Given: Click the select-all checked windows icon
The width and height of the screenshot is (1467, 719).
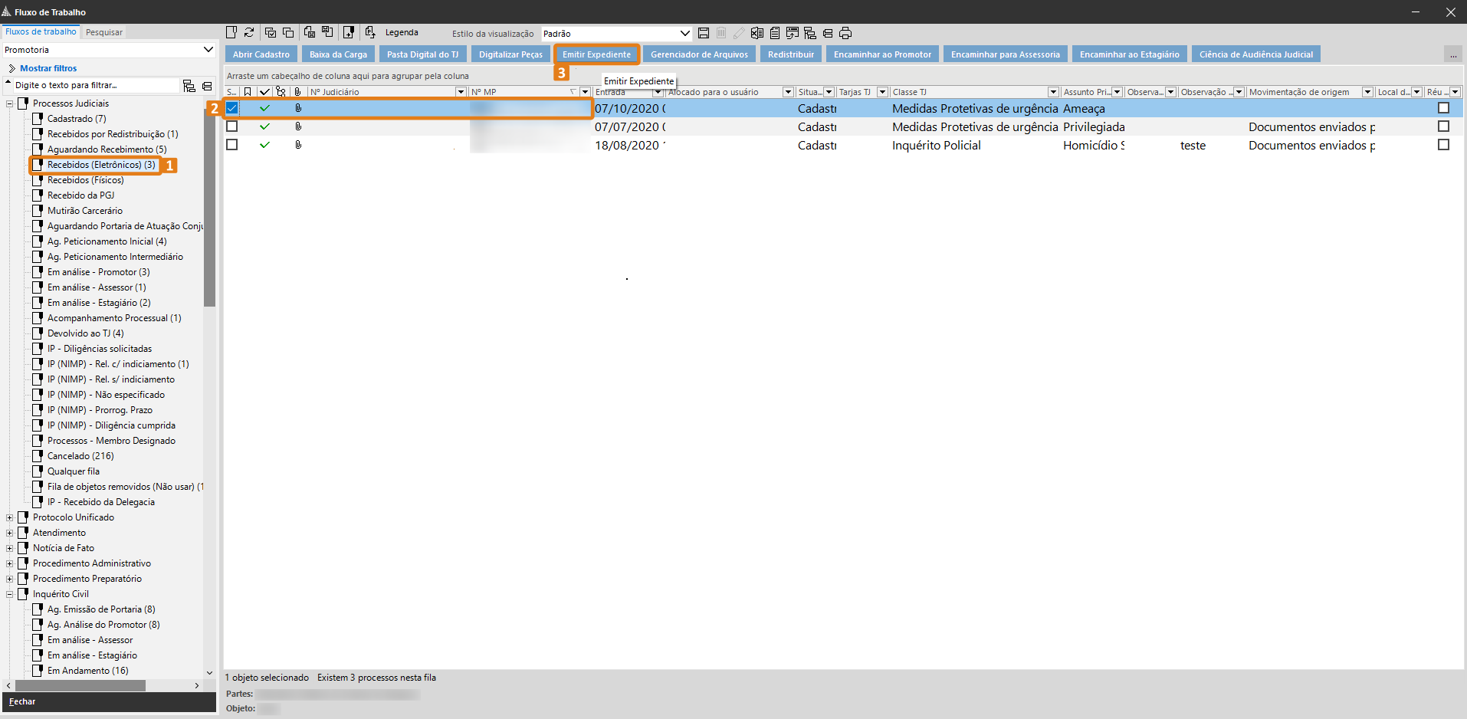Looking at the screenshot, I should 271,32.
